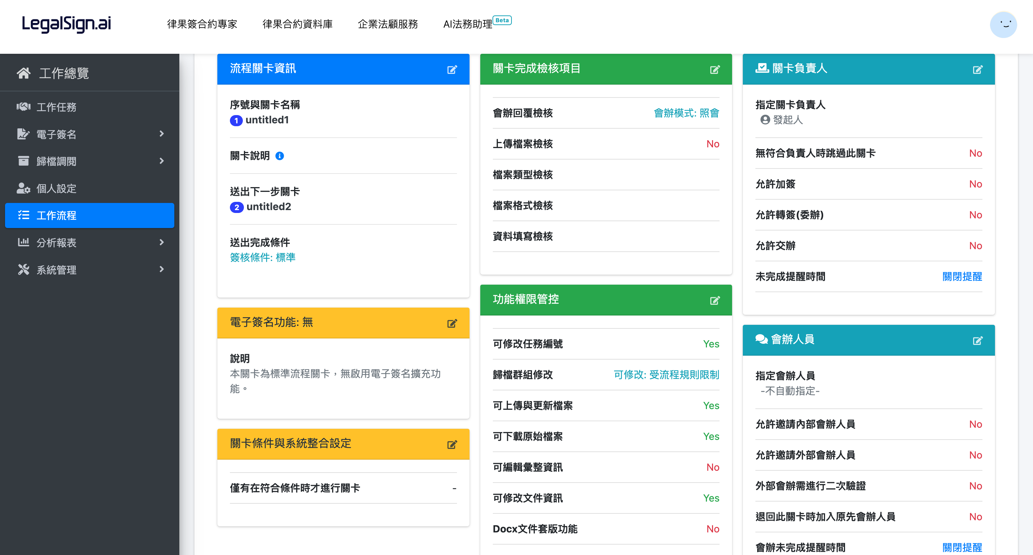This screenshot has width=1033, height=555.
Task: Click the handshake icon for 工作任務
Action: 24,106
